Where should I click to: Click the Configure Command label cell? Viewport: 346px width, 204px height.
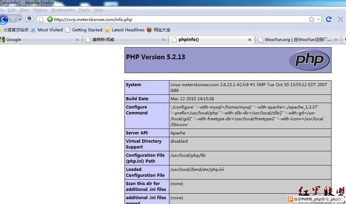147,115
